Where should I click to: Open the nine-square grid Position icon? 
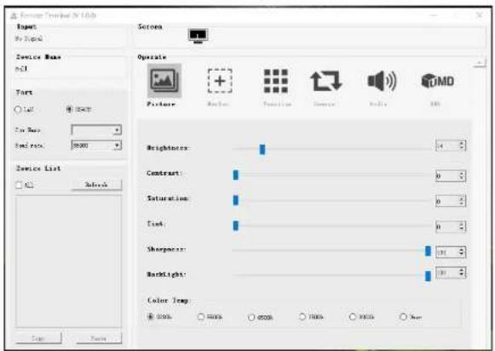point(275,81)
